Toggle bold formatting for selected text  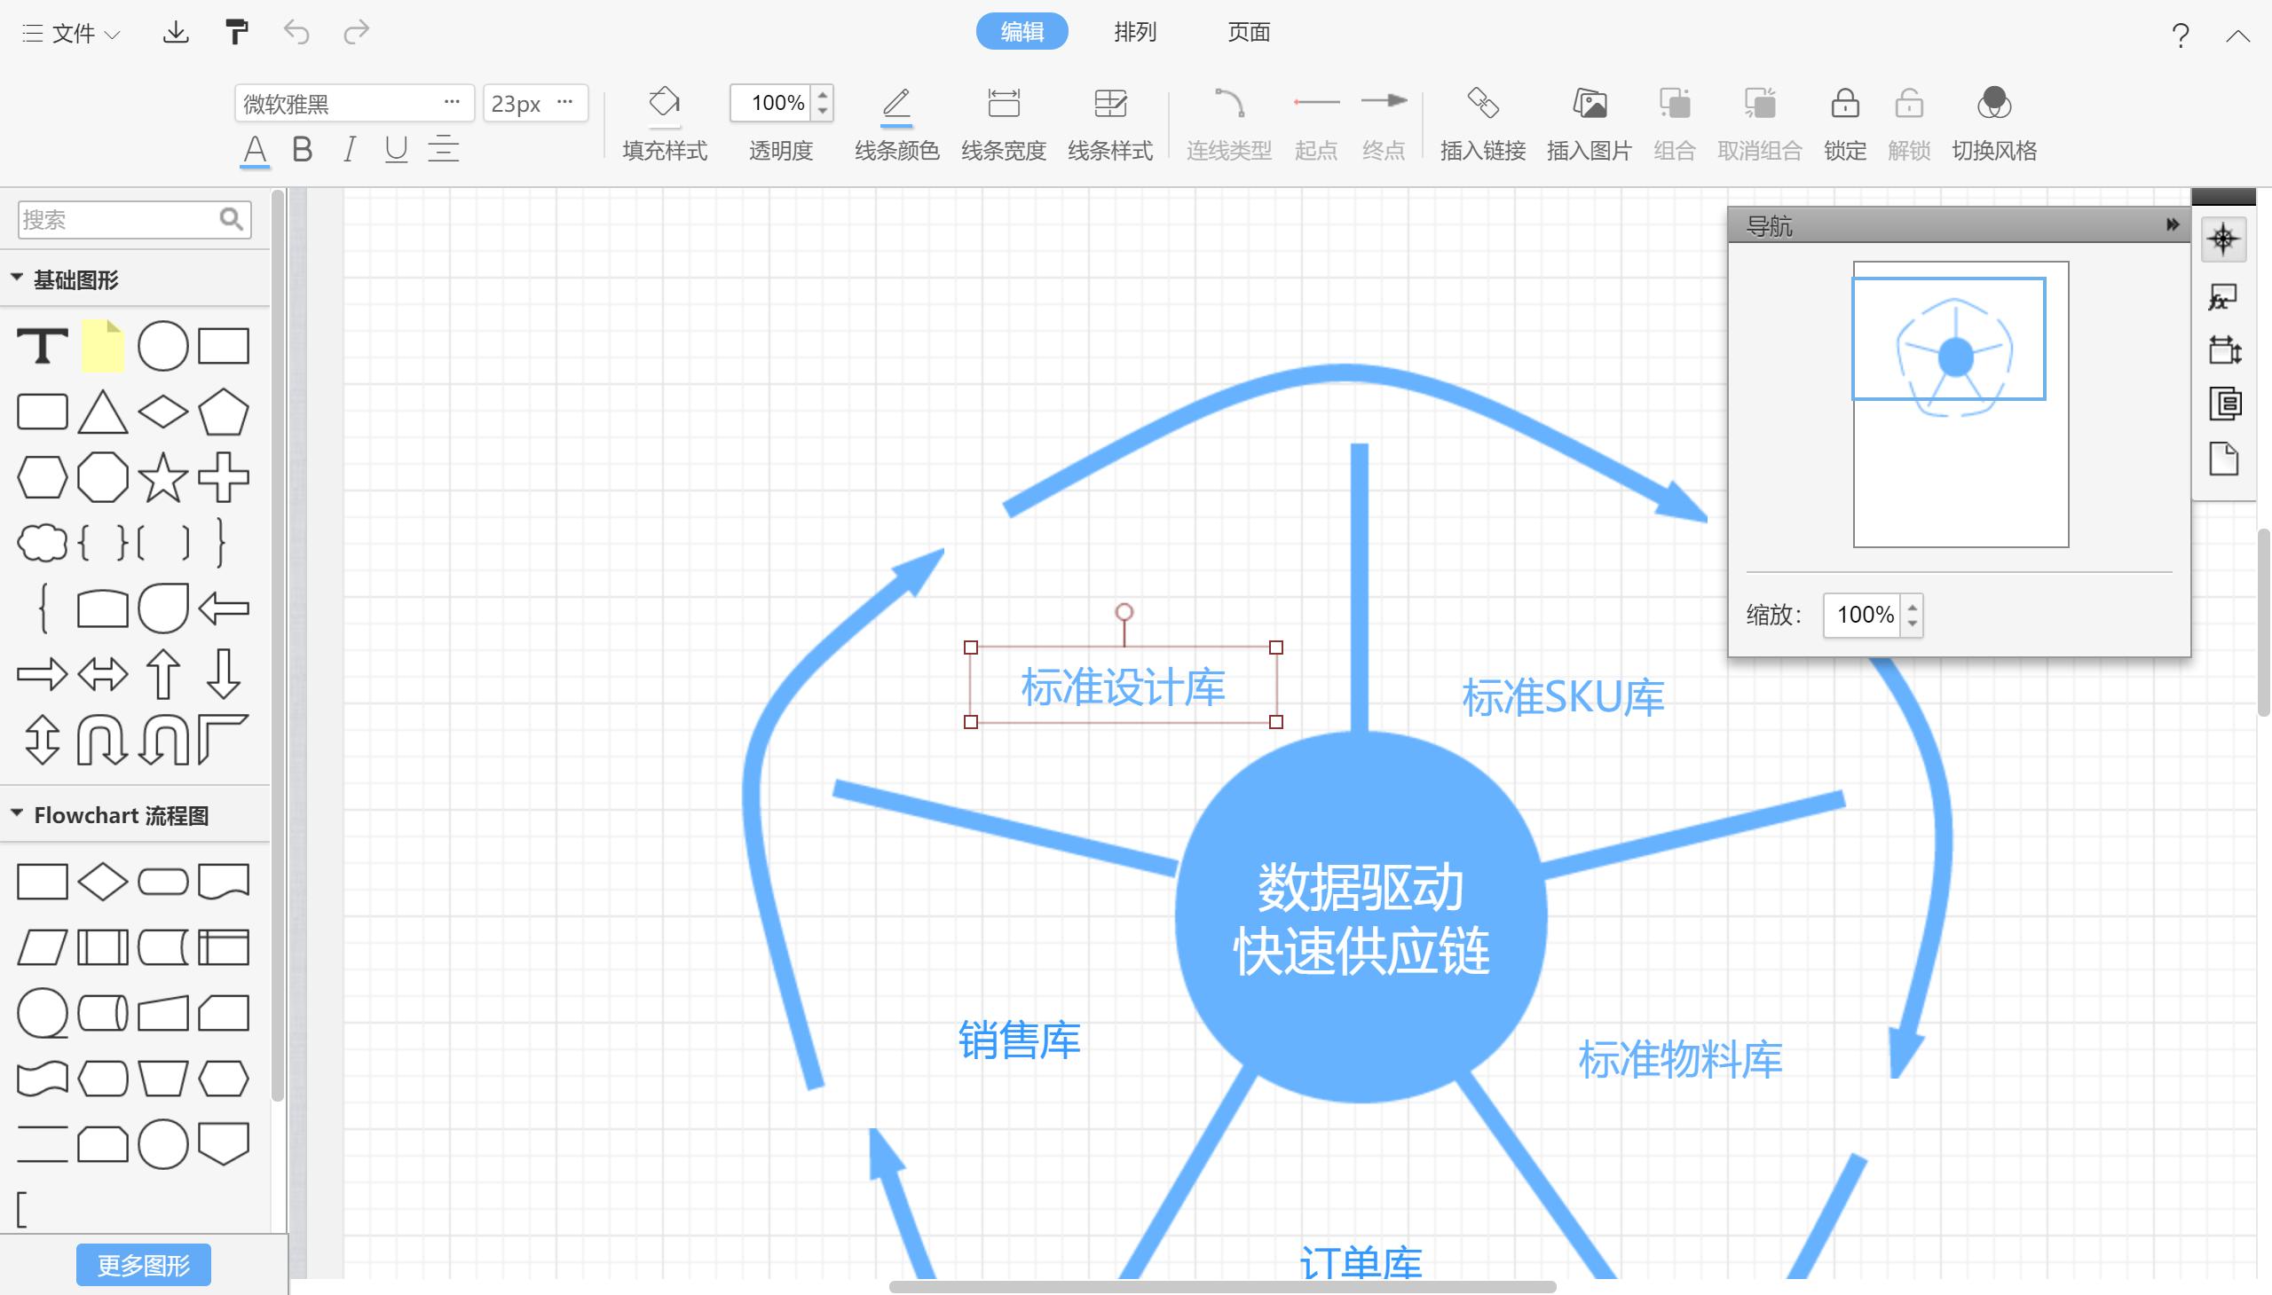[302, 148]
